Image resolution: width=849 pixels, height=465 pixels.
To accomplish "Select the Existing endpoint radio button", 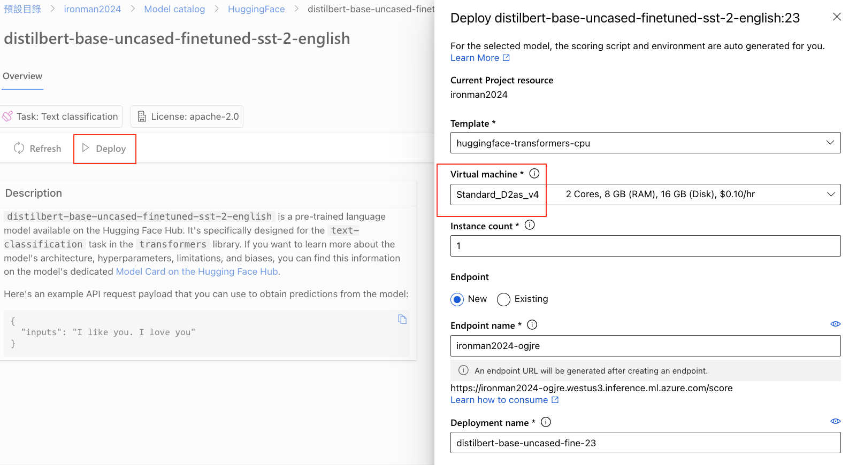I will point(503,299).
